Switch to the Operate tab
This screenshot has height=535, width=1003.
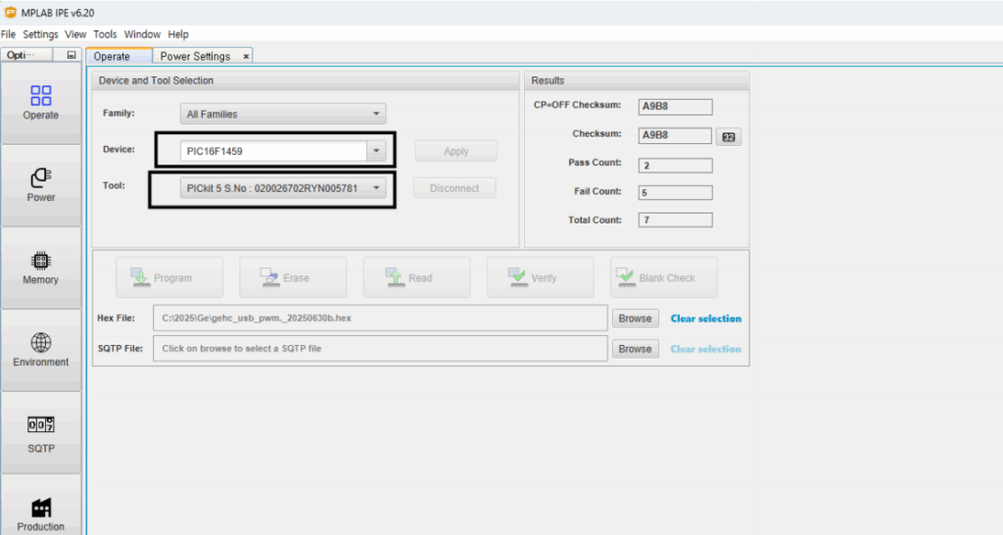pos(119,56)
